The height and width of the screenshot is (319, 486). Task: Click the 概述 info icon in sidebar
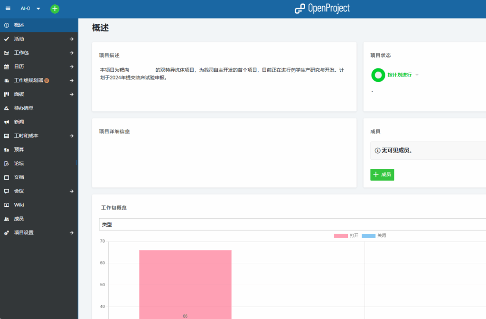[x=7, y=25]
